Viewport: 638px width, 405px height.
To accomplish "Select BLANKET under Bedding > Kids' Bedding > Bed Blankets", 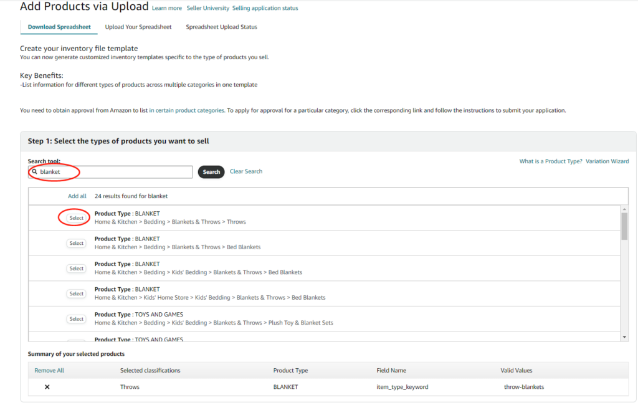I will click(x=77, y=269).
